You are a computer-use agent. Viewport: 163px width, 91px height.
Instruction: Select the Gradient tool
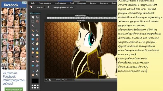33,39
